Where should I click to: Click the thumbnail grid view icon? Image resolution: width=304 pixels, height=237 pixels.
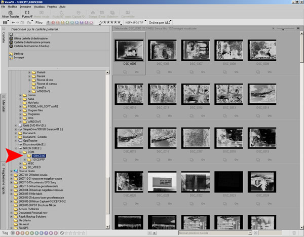[x=5, y=23]
